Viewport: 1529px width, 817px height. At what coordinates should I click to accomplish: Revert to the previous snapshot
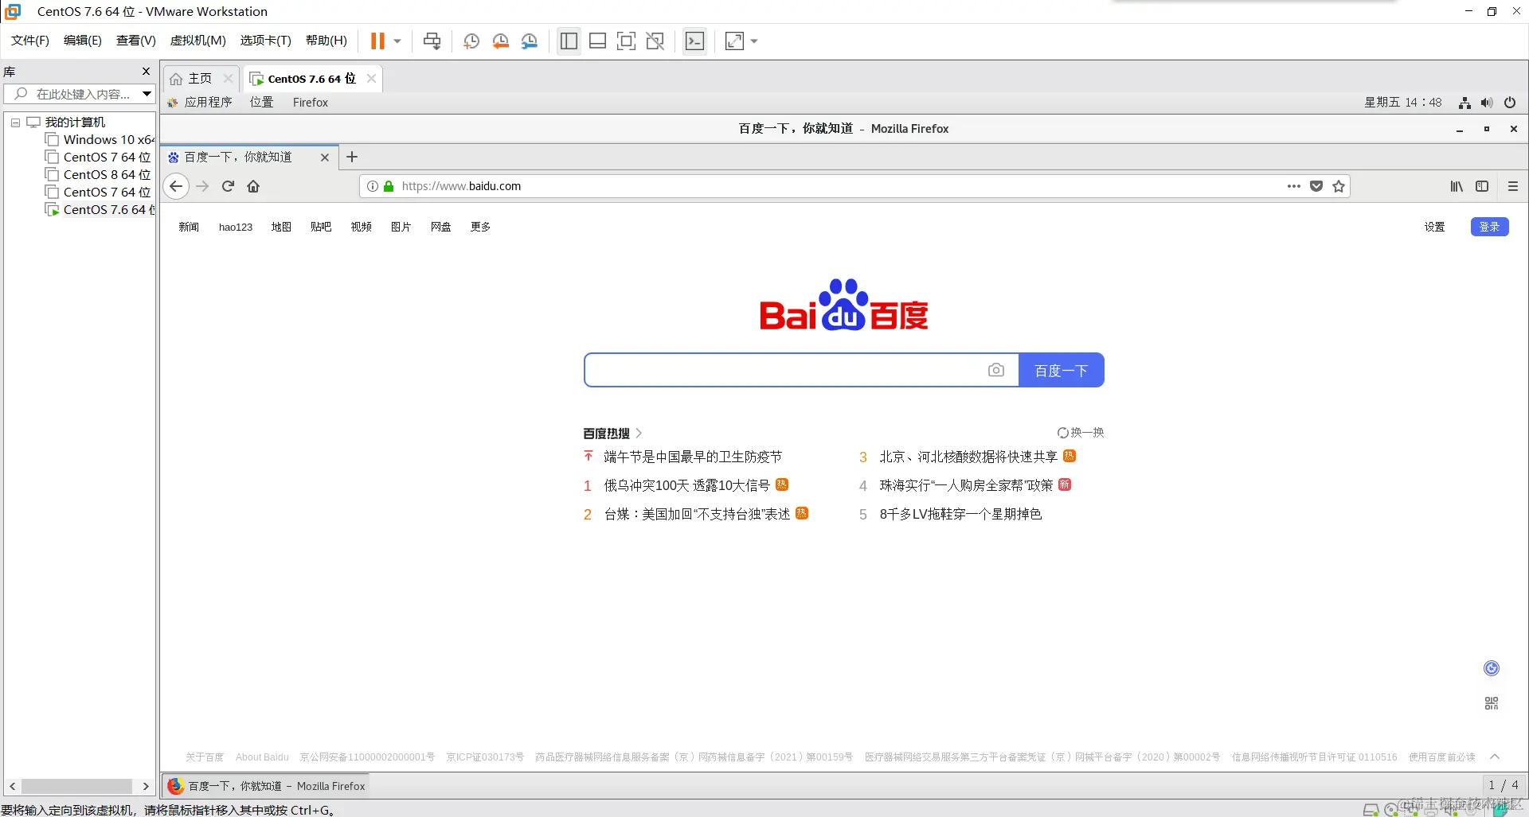500,41
